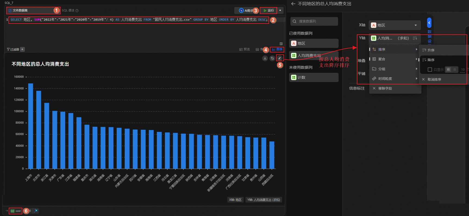469x216 pixels.
Task: Switch to the 图表 chart tab
Action: [277, 49]
